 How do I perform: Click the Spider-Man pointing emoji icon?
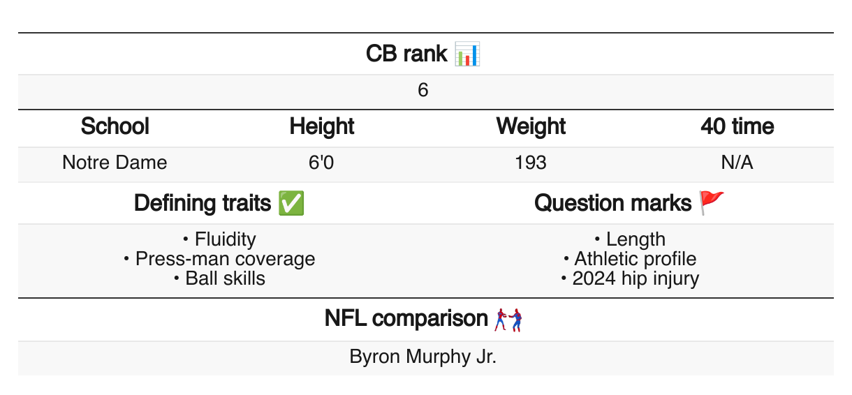click(508, 320)
